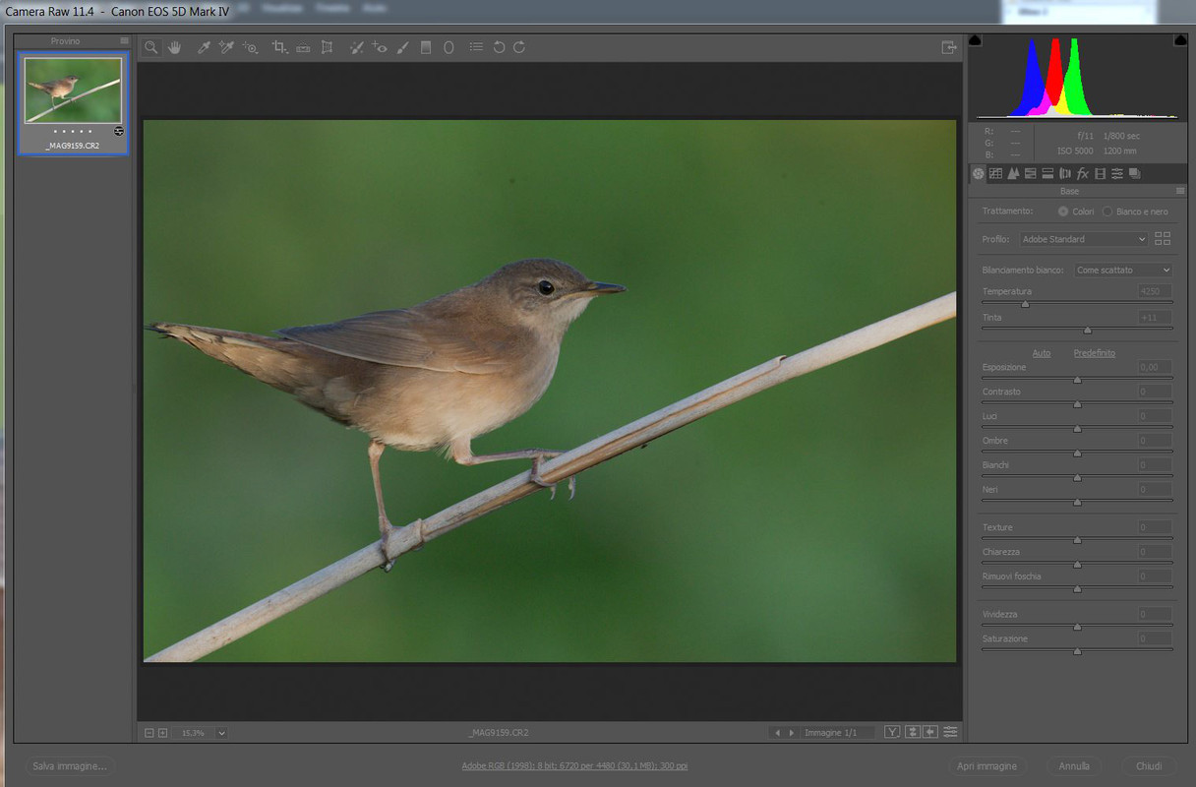Screen dimensions: 1196x787
Task: Open the Profilo dropdown showing Adobe Standard
Action: point(1083,239)
